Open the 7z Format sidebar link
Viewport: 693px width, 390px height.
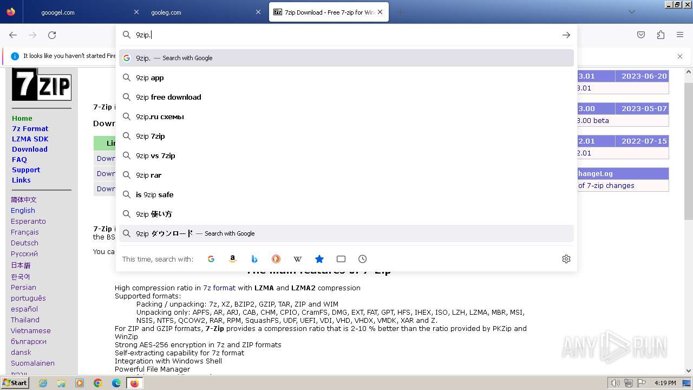coord(30,128)
